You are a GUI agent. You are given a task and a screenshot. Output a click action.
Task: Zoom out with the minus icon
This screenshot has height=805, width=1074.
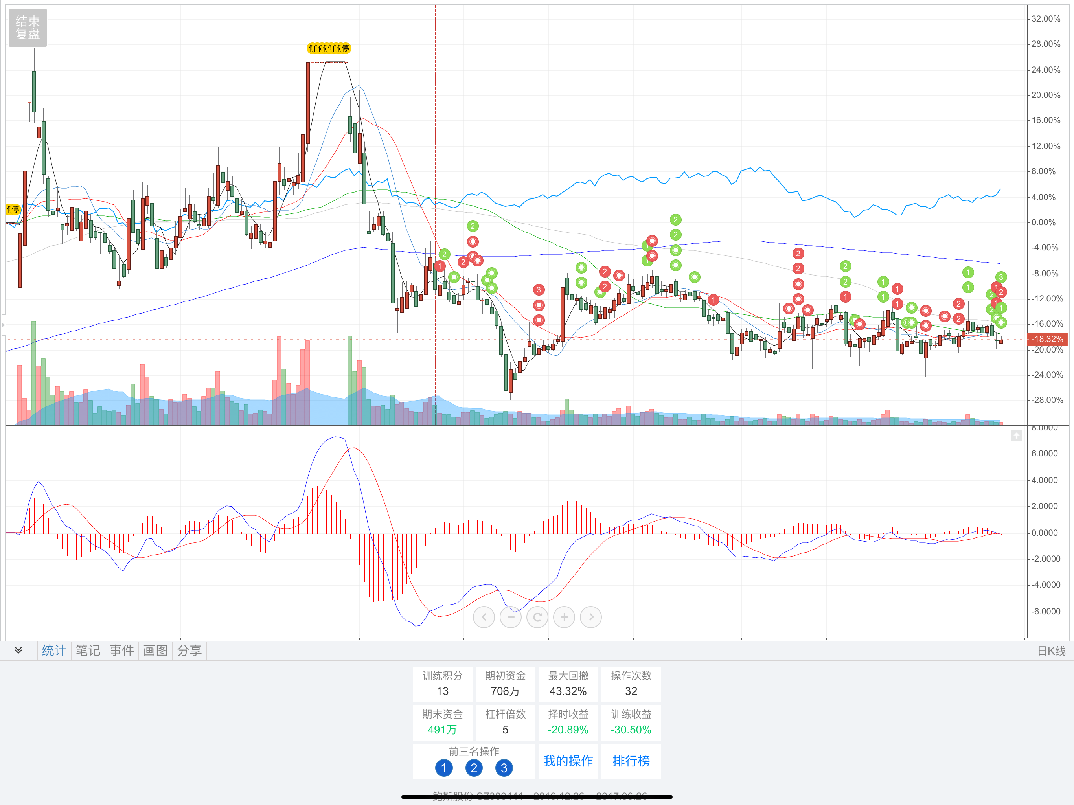[510, 617]
